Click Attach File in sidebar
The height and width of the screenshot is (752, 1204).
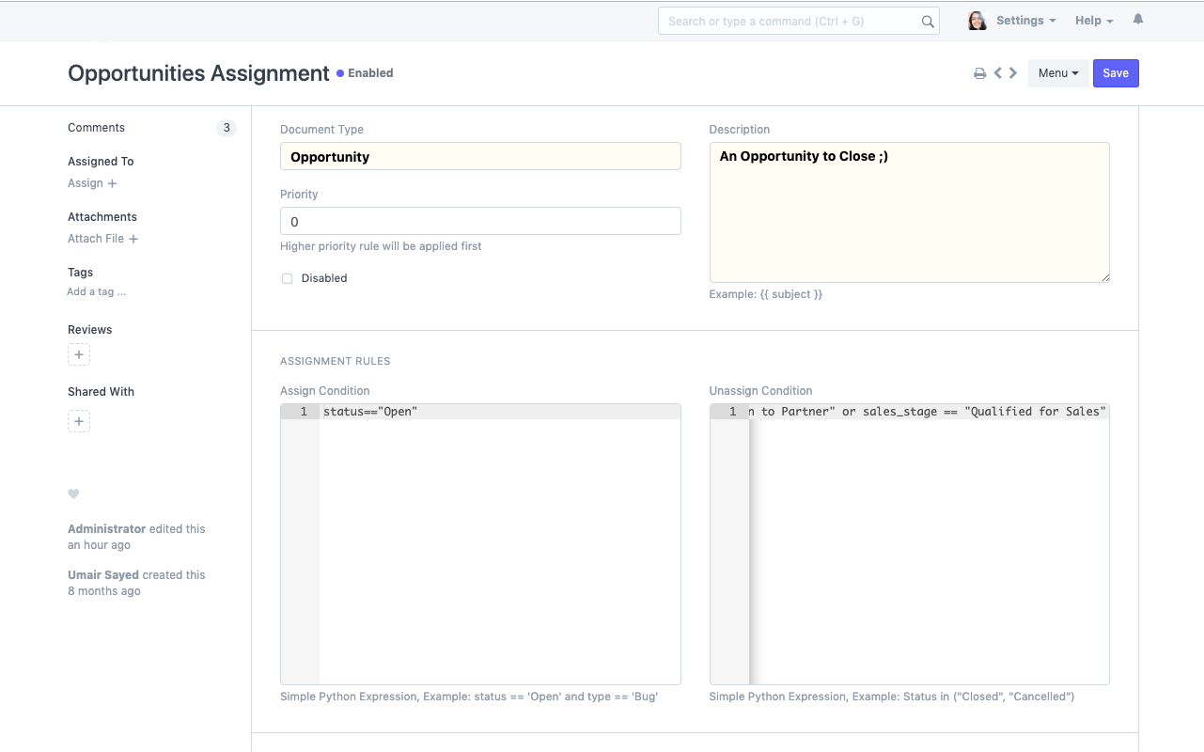click(102, 239)
